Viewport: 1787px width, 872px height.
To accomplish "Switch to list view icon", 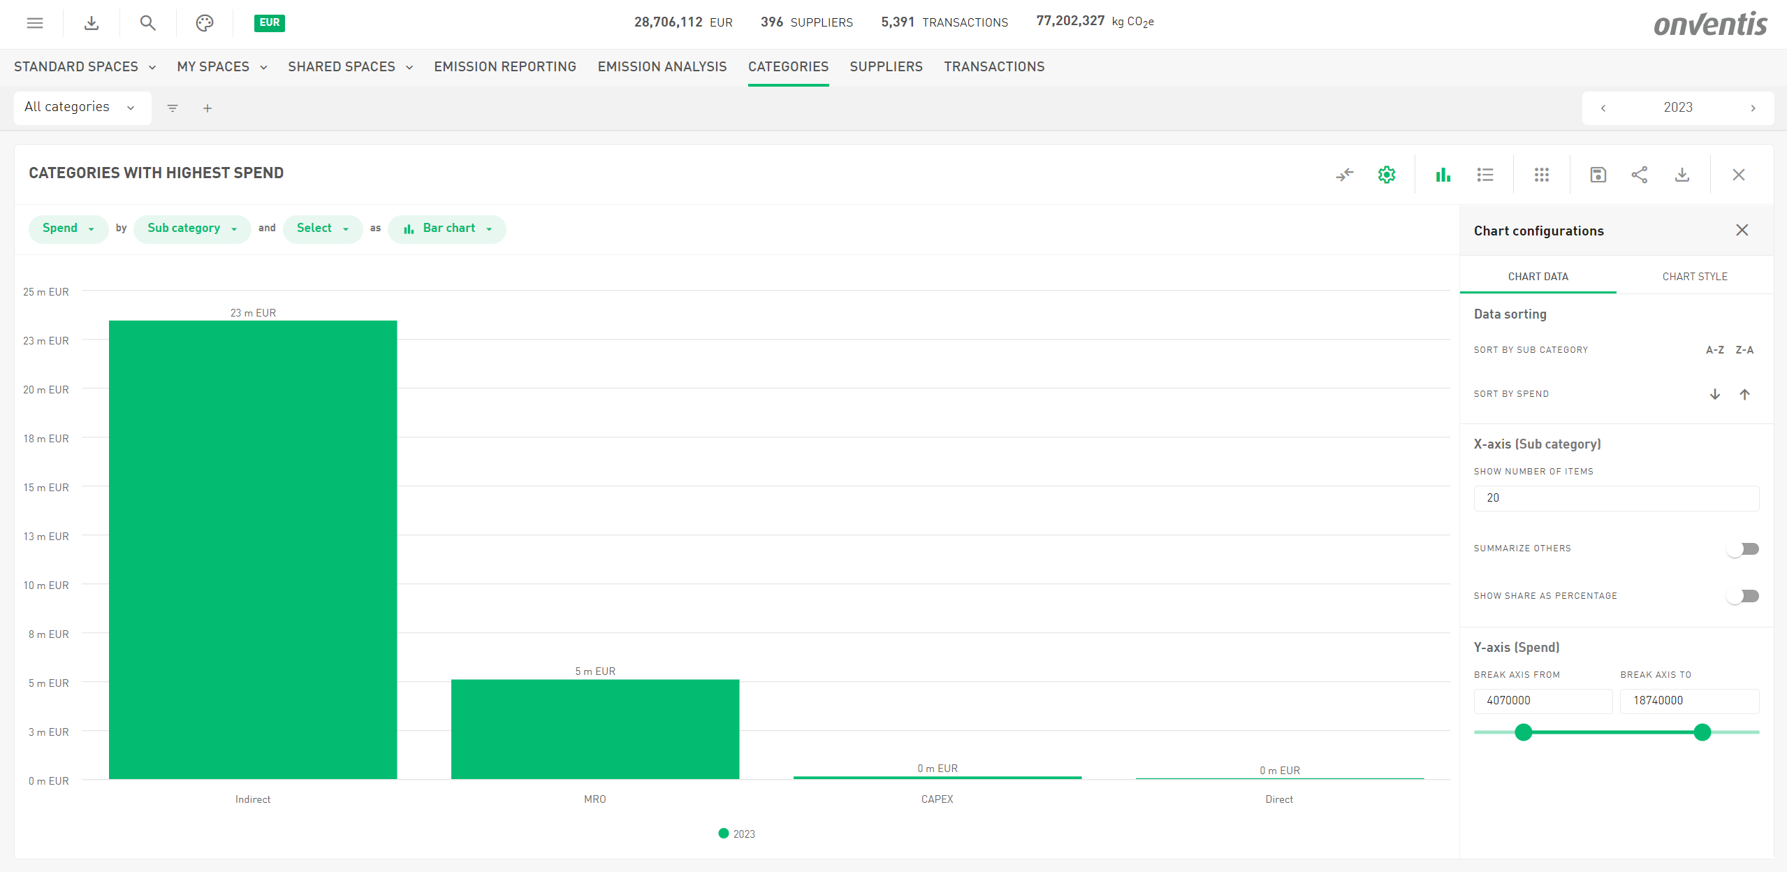I will pyautogui.click(x=1485, y=175).
